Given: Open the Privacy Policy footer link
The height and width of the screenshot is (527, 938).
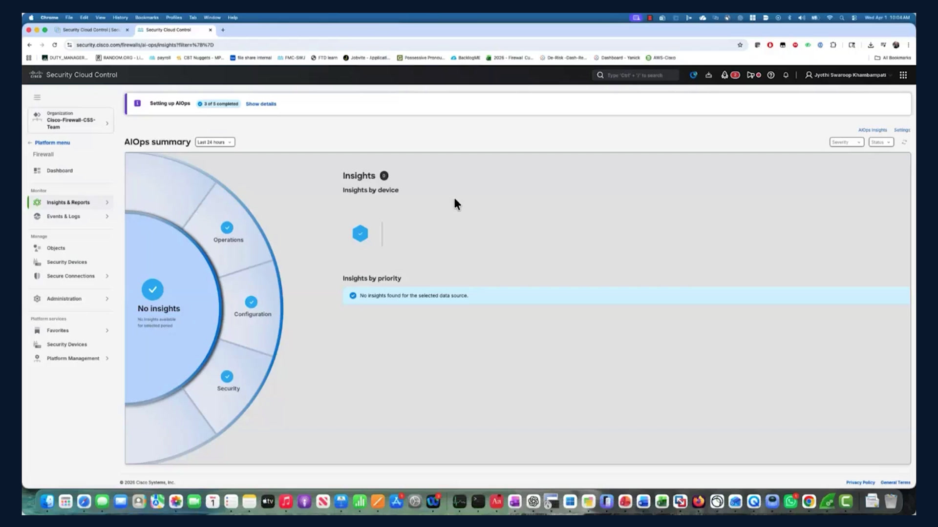Looking at the screenshot, I should 860,483.
